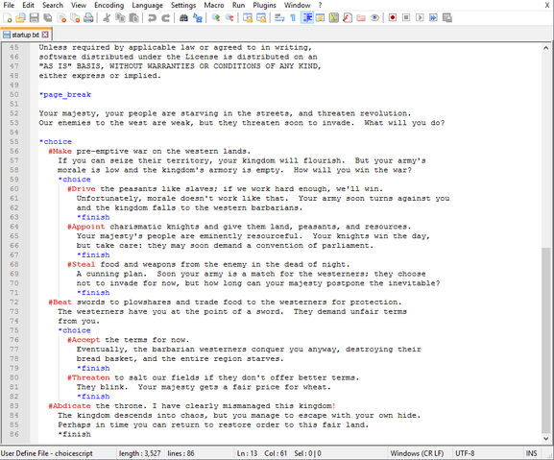Click the '*page_break' command on line 50
Image resolution: width=554 pixels, height=460 pixels.
point(65,95)
